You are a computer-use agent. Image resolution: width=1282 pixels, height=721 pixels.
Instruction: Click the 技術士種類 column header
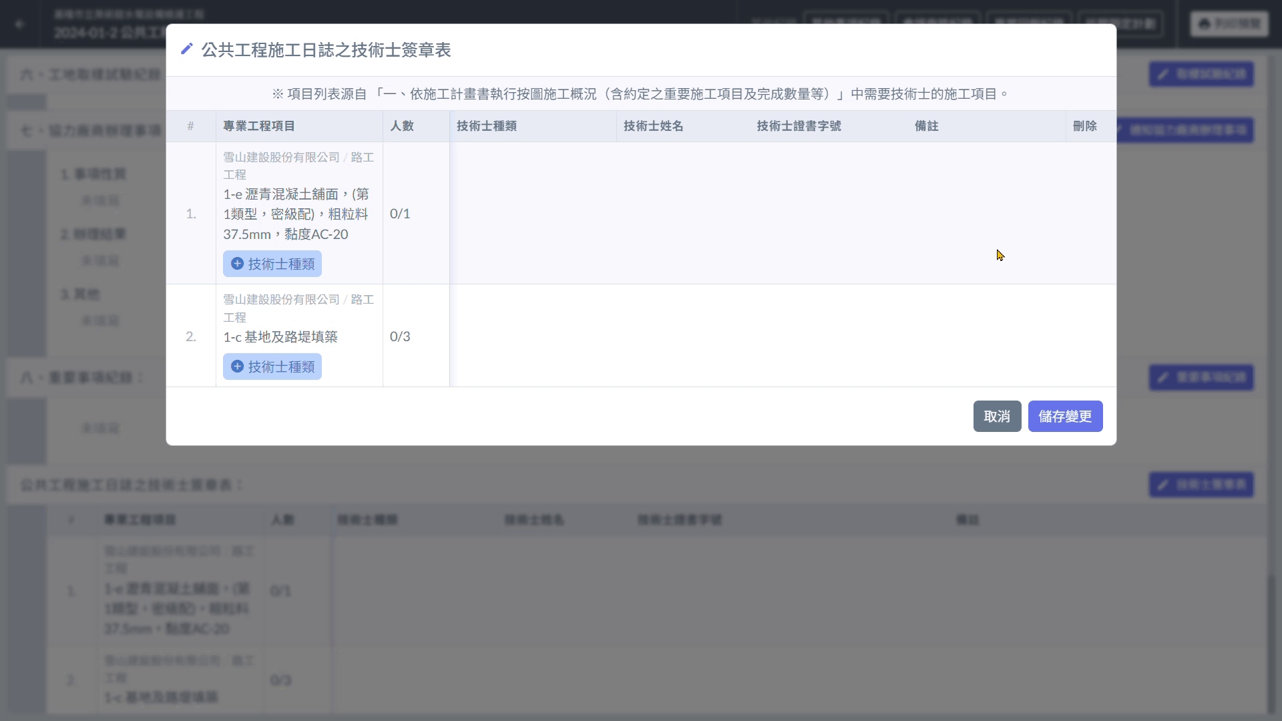click(487, 126)
